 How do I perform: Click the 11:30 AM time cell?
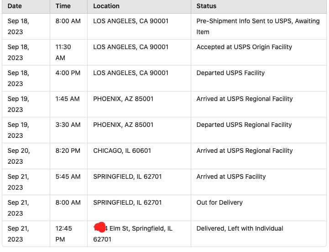click(x=63, y=52)
